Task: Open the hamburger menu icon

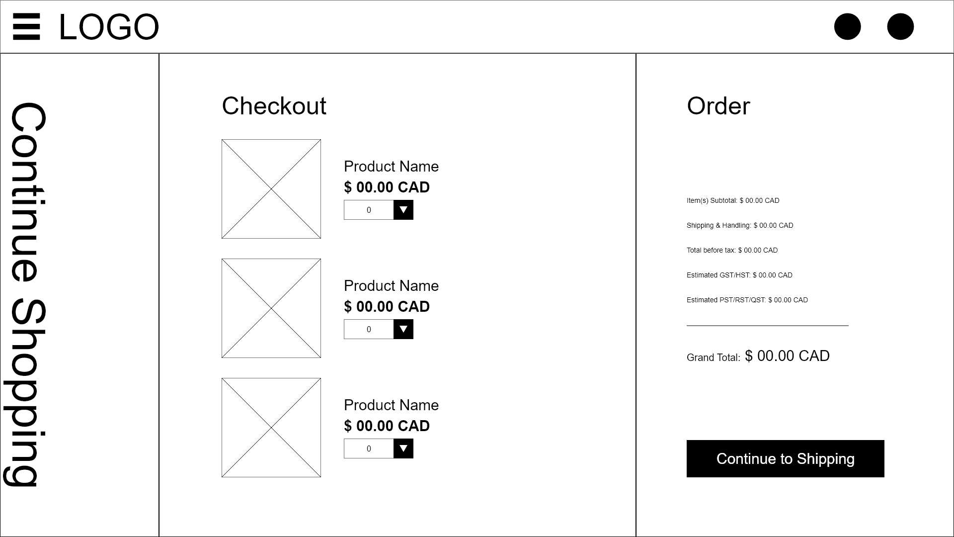Action: tap(26, 27)
